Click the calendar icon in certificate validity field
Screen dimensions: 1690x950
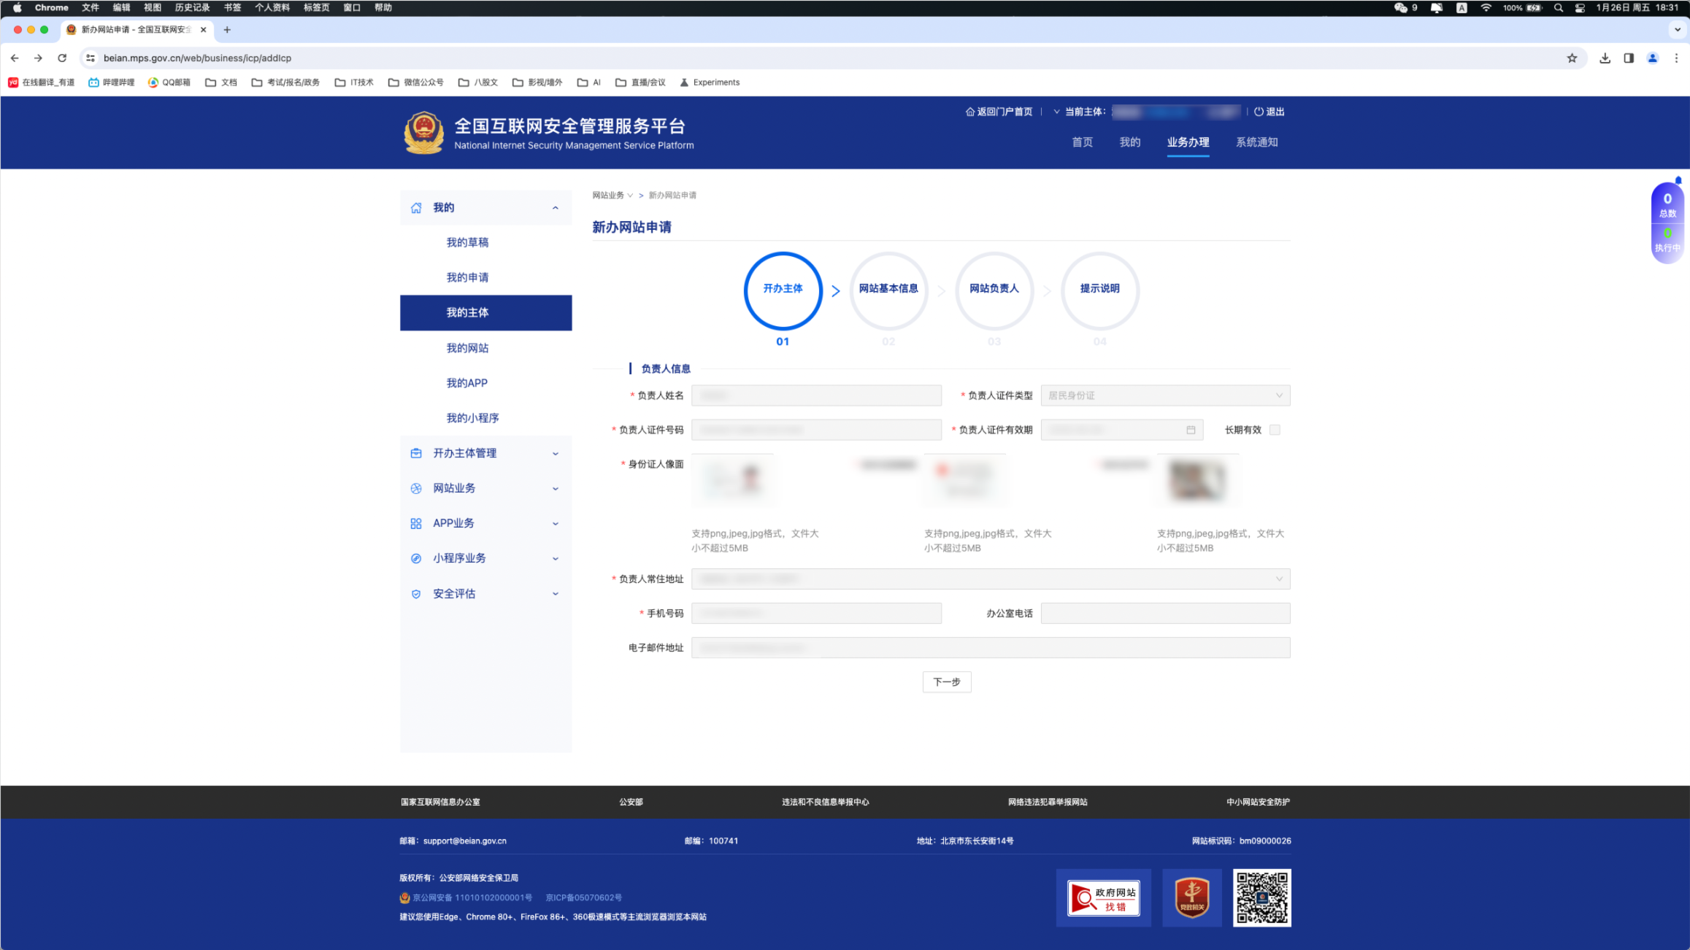[1190, 430]
